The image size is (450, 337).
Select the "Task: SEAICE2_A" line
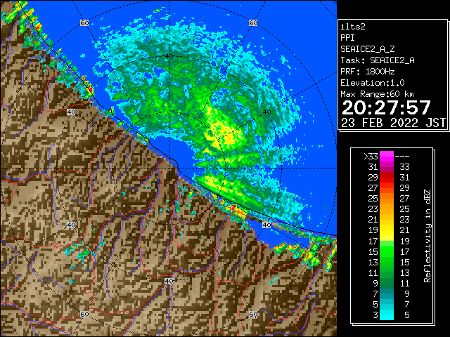coord(378,60)
